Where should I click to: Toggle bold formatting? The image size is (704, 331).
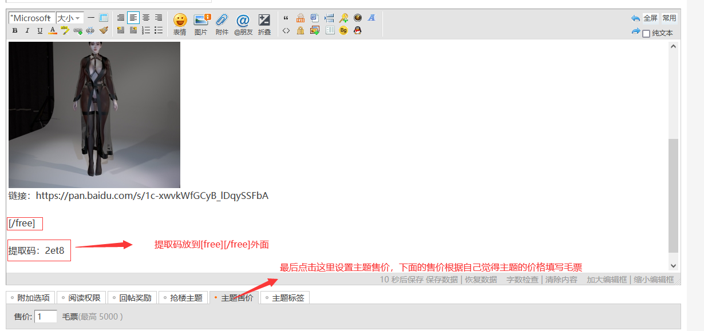[15, 31]
